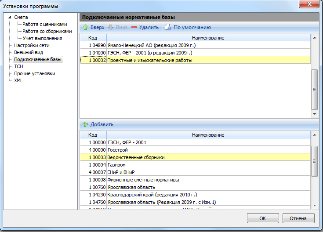
Task: Click the Вниз toolbar label
Action: click(x=122, y=27)
